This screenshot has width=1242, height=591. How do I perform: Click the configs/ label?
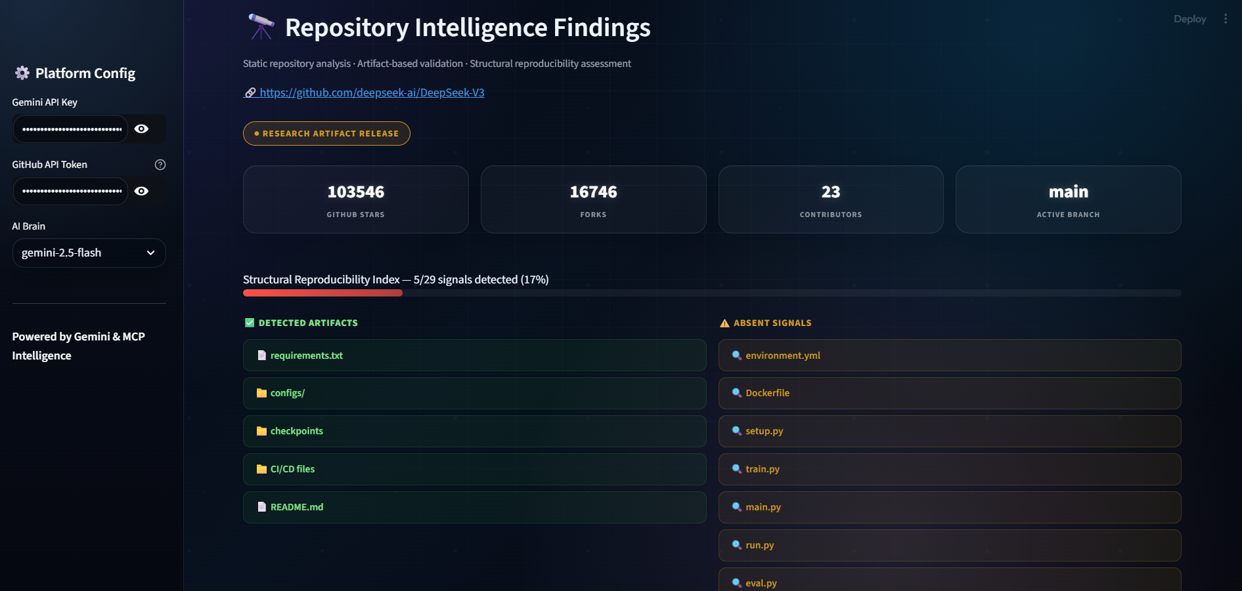point(288,393)
